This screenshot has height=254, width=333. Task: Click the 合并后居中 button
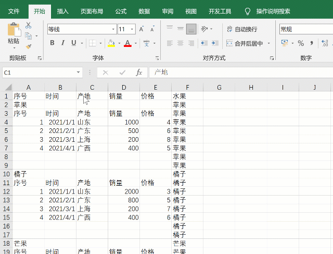pos(244,43)
